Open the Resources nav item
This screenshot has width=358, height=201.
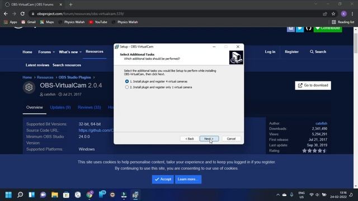[95, 51]
